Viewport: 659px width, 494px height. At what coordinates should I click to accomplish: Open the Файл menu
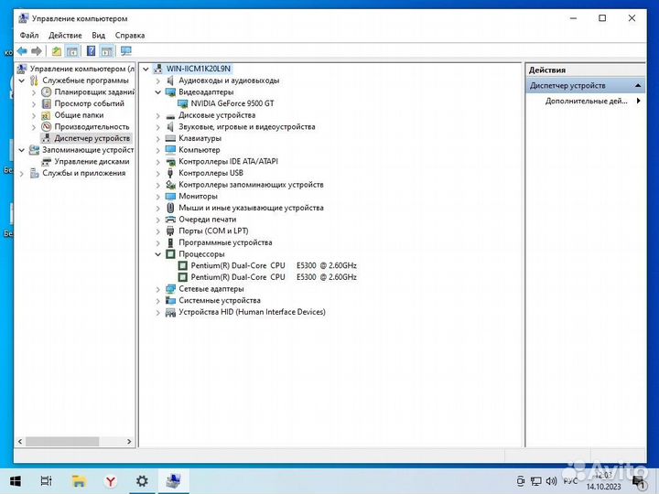29,36
